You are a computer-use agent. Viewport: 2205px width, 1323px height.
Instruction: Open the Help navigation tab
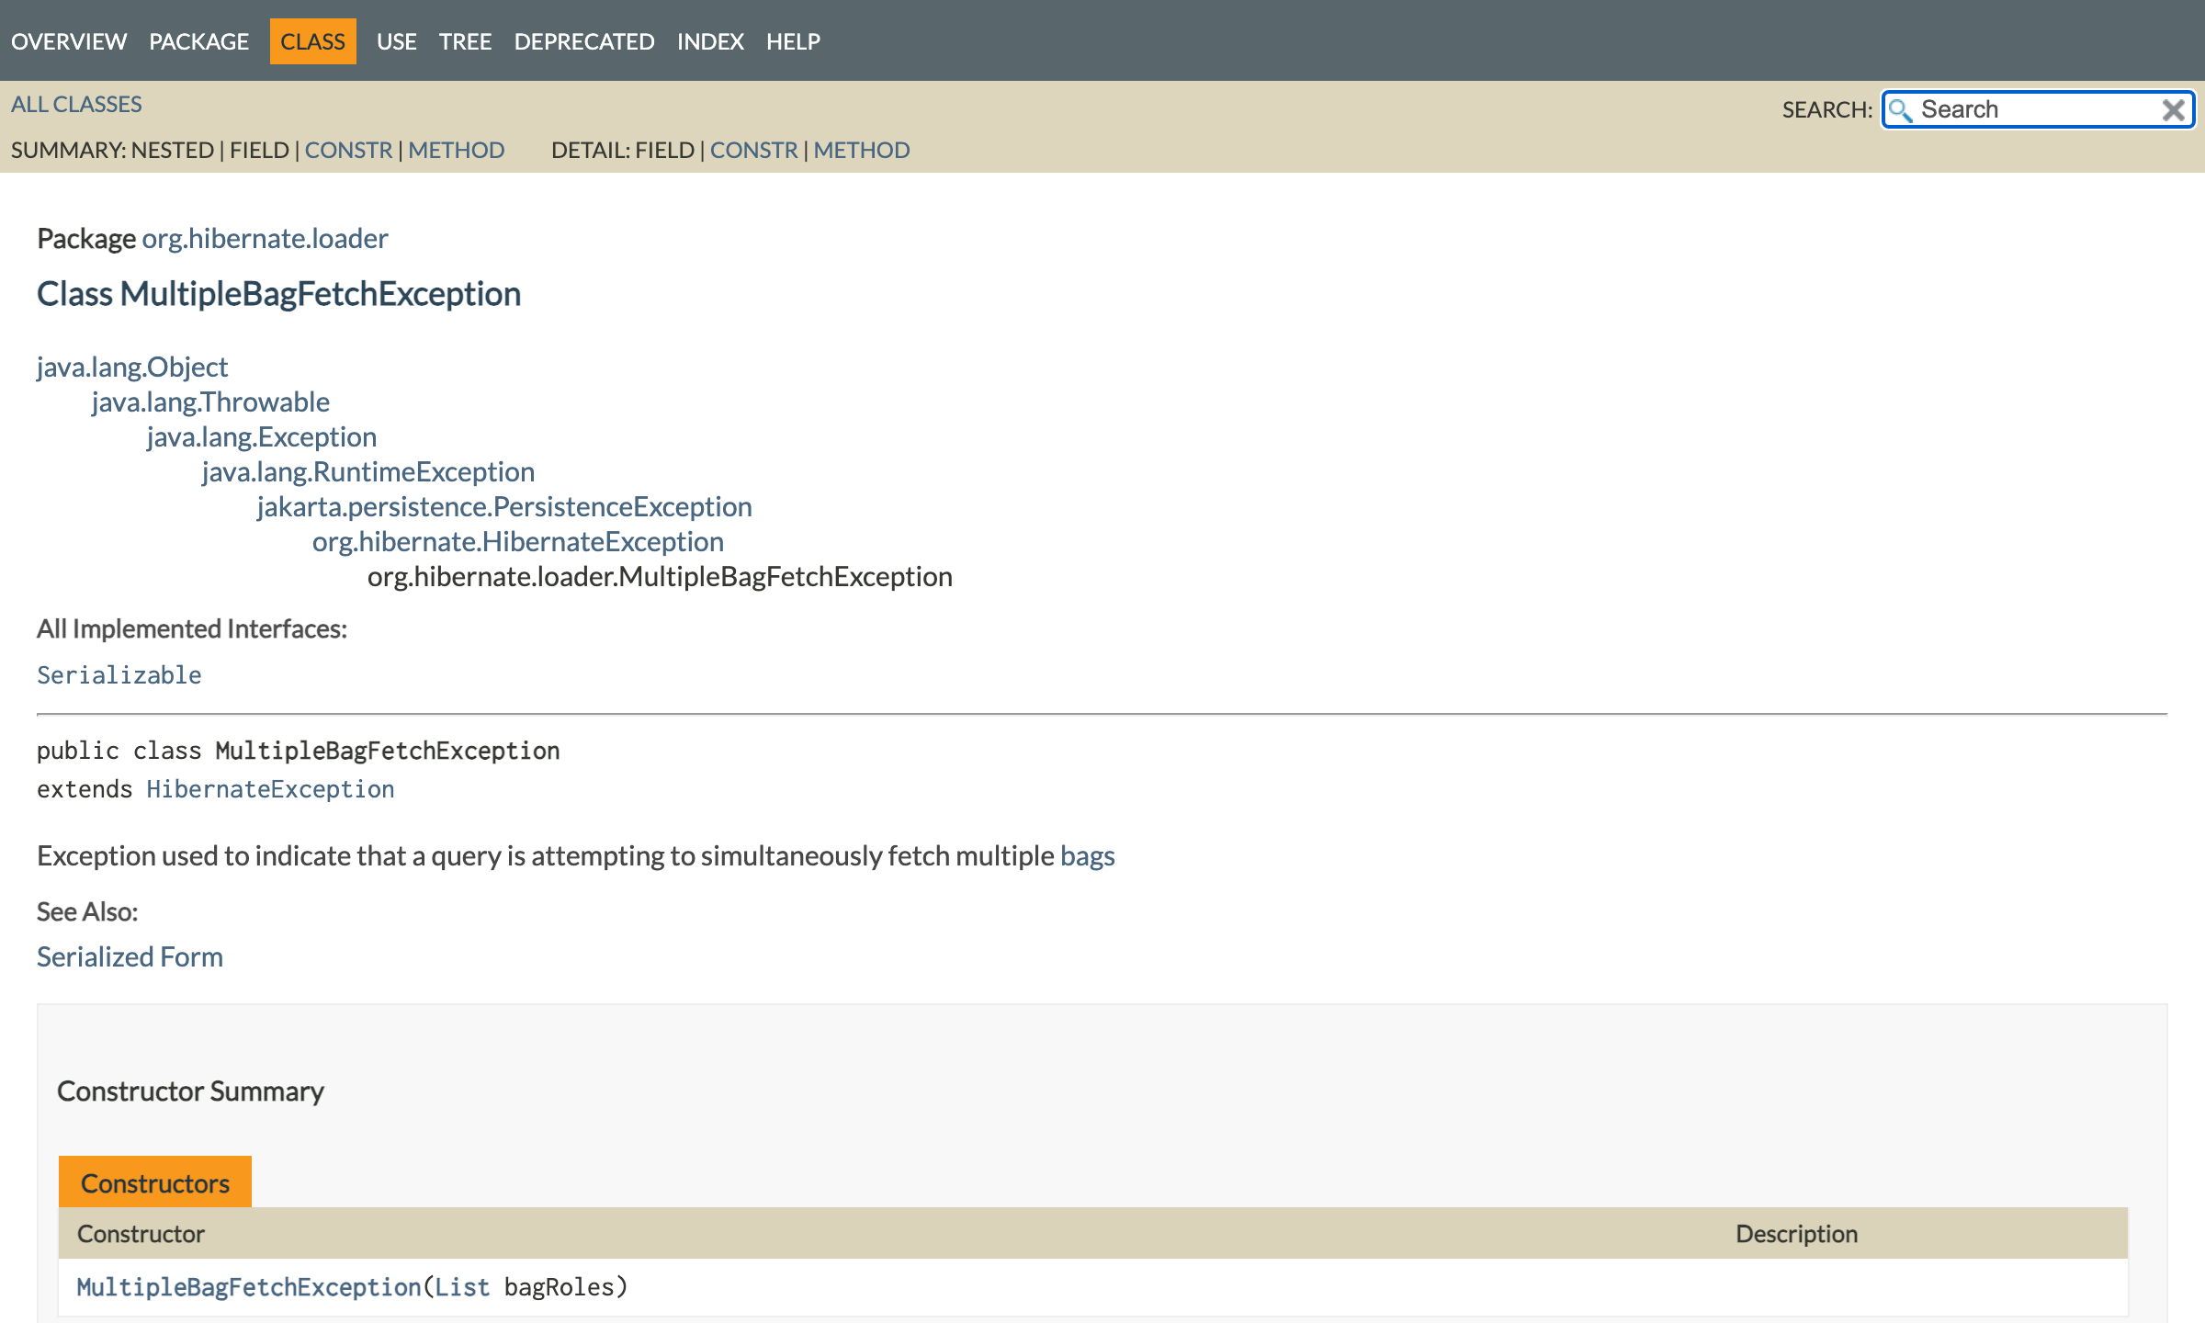793,41
